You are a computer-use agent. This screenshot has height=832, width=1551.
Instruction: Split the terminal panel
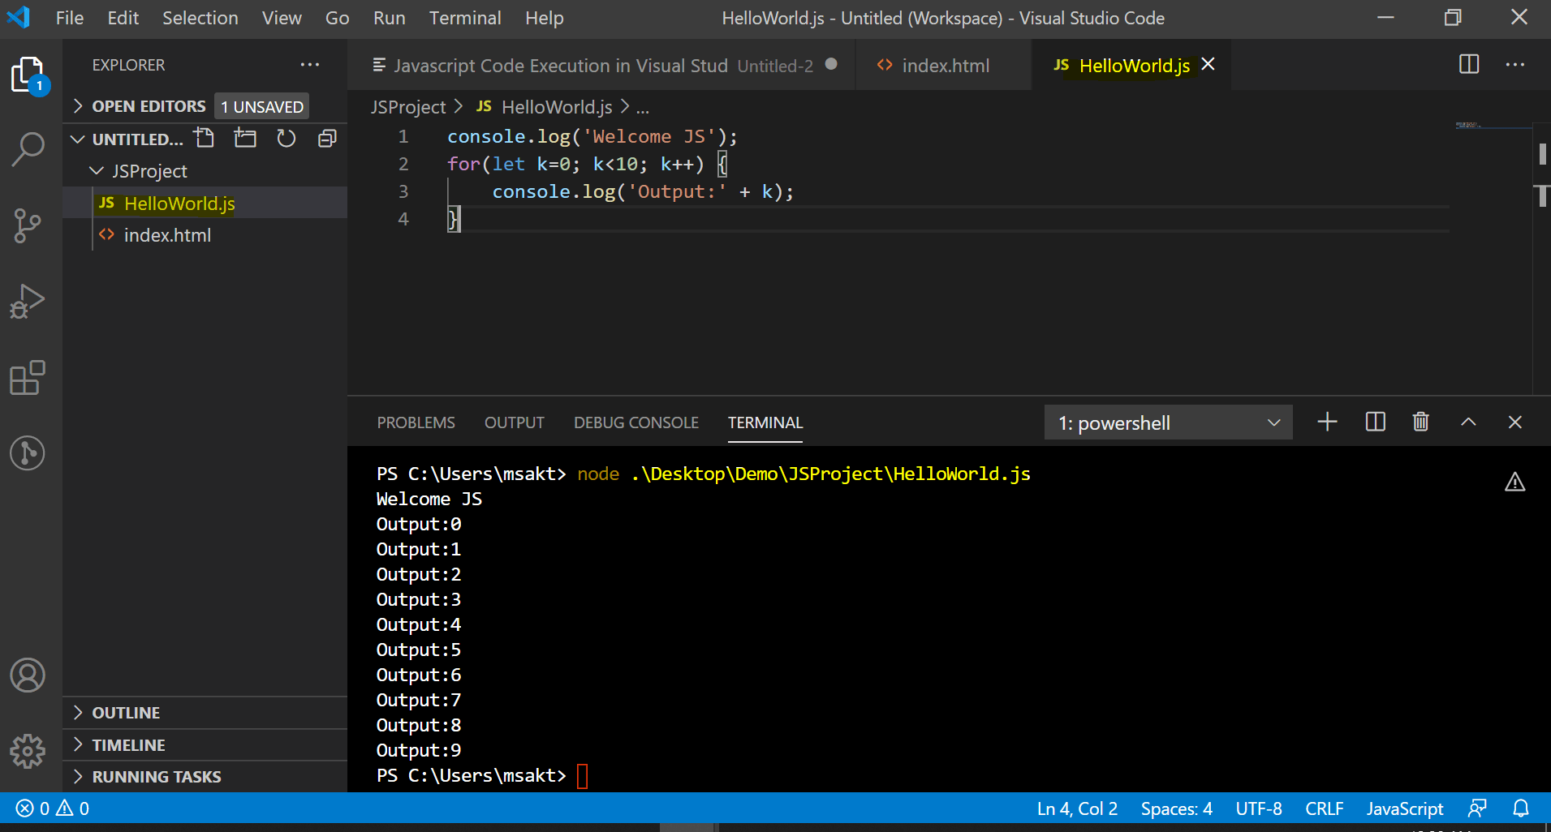tap(1375, 422)
